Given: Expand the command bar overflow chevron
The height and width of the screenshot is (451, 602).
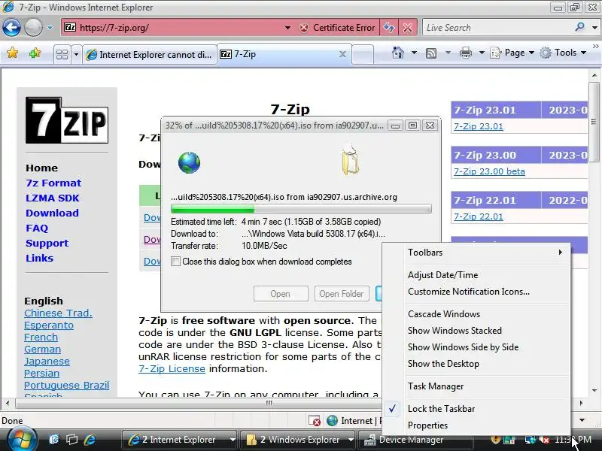Looking at the screenshot, I should coord(595,47).
